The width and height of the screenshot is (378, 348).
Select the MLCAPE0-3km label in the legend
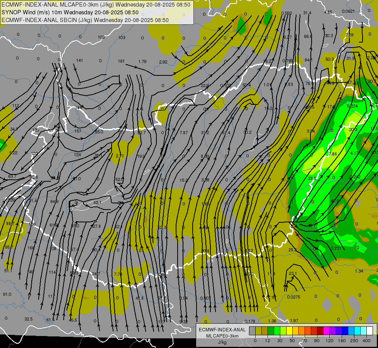[x=222, y=336]
